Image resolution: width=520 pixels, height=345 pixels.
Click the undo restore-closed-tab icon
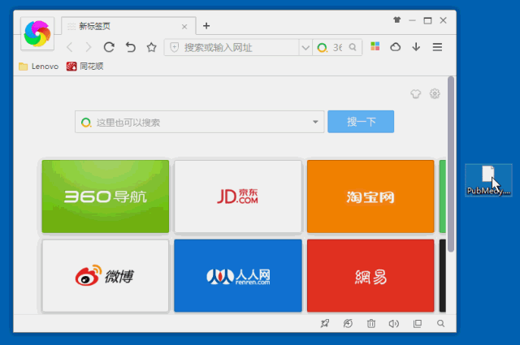(x=131, y=47)
